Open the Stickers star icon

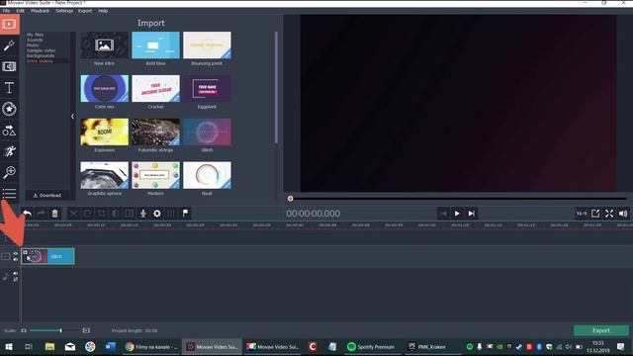(9, 109)
